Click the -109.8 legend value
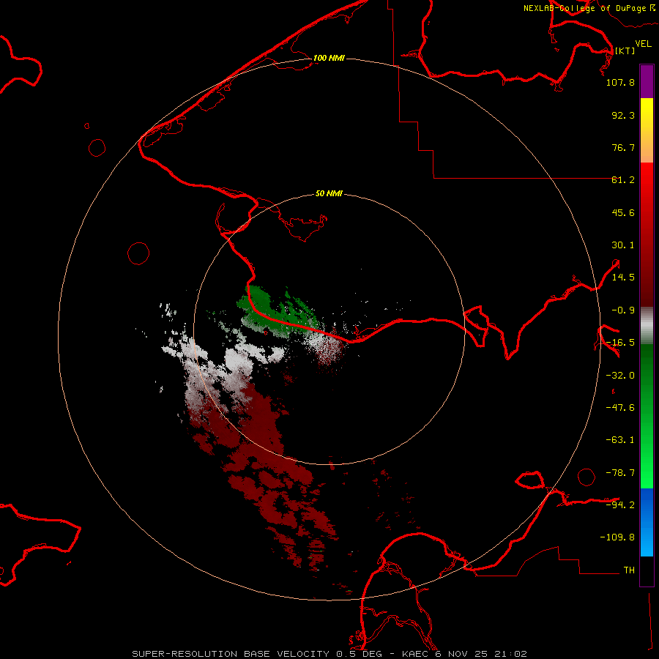The image size is (659, 659). [617, 537]
